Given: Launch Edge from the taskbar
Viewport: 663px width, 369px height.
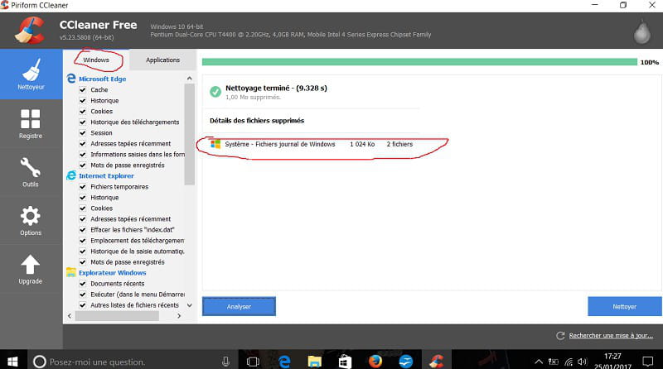Looking at the screenshot, I should click(x=284, y=362).
